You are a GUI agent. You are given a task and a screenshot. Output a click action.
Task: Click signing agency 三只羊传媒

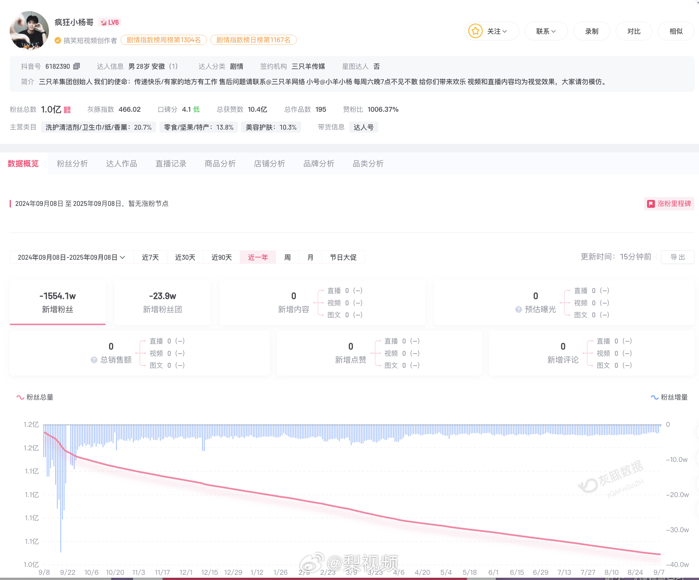(308, 66)
